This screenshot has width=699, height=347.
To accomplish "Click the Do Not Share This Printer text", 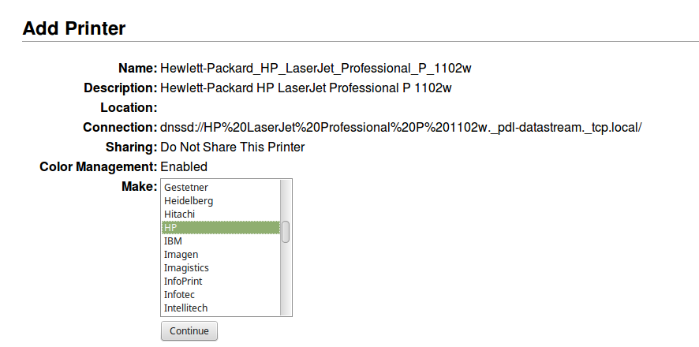I will [x=232, y=147].
